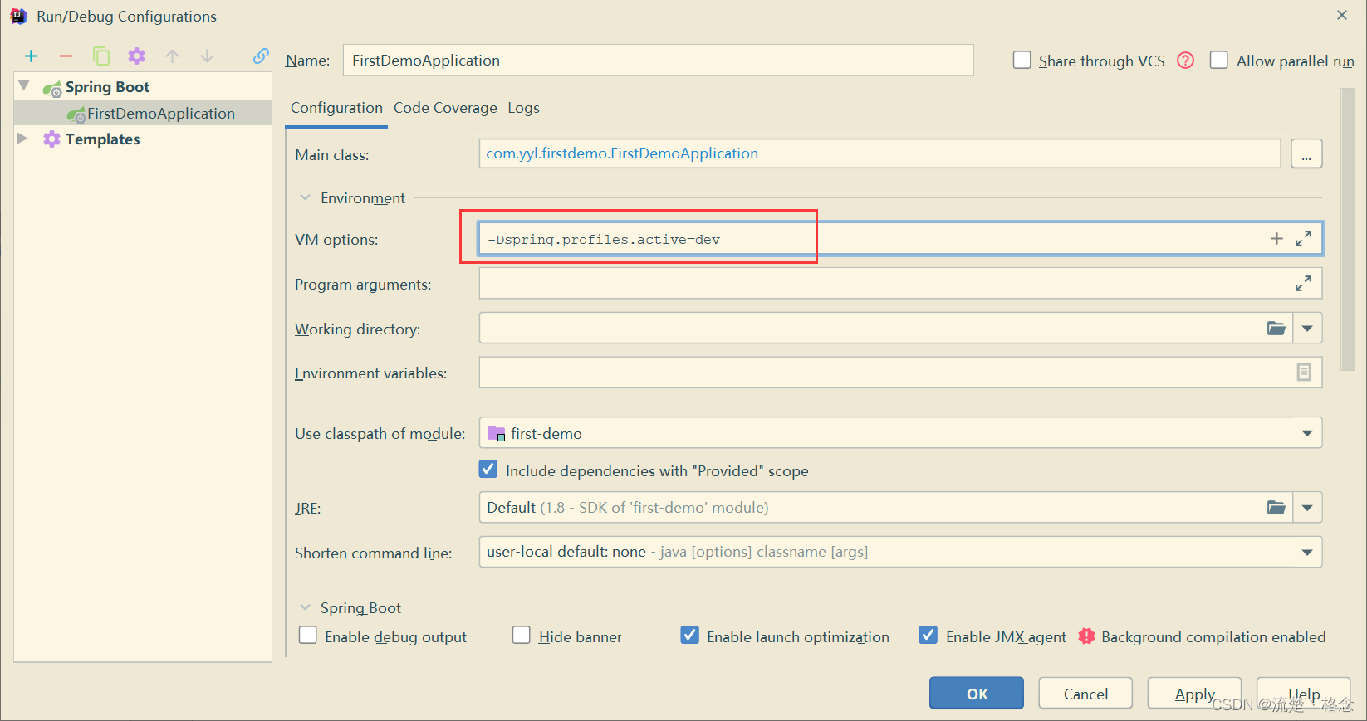
Task: Collapse Spring Boot settings section
Action: [305, 607]
